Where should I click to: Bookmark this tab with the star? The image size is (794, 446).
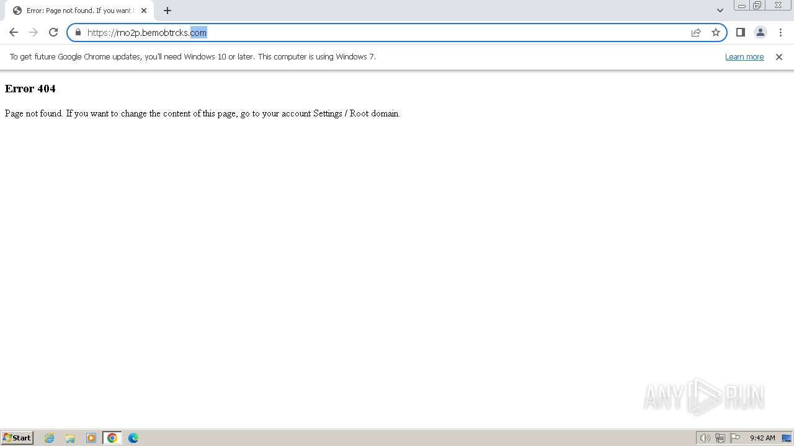point(716,32)
